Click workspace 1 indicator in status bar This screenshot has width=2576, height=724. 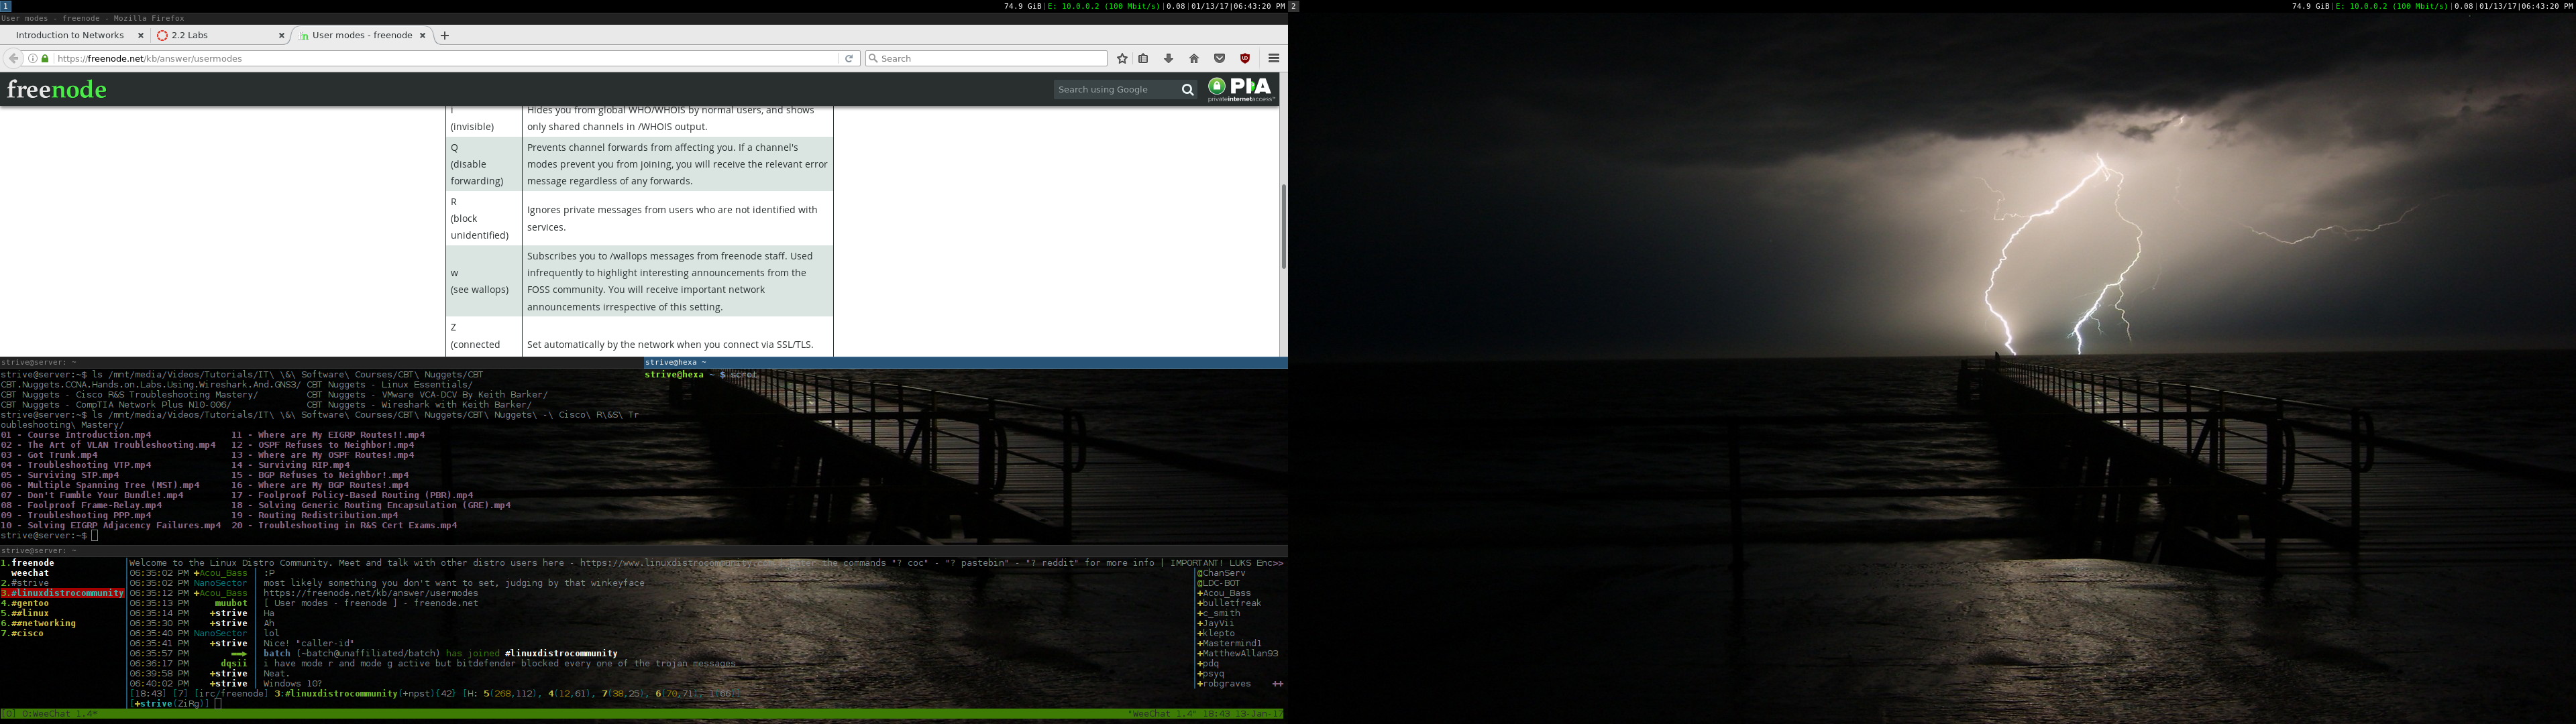[5, 6]
